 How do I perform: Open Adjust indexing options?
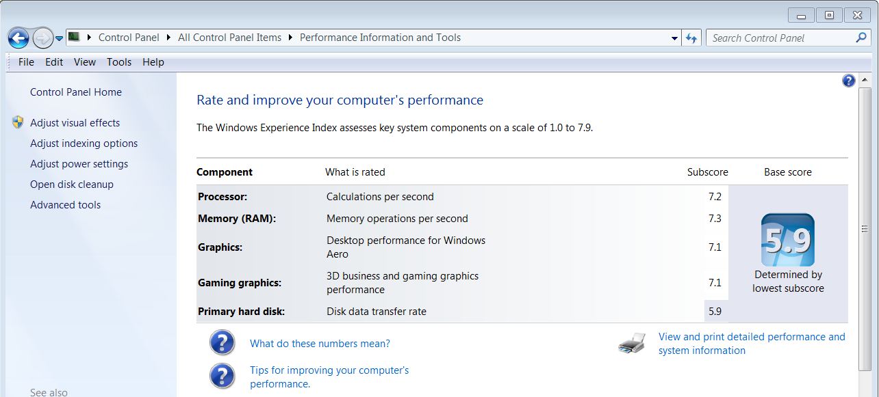(84, 143)
